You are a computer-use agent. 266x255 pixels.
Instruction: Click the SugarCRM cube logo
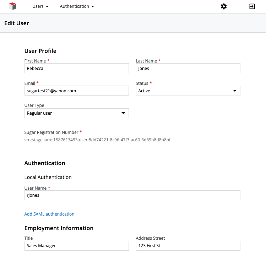(x=13, y=6)
